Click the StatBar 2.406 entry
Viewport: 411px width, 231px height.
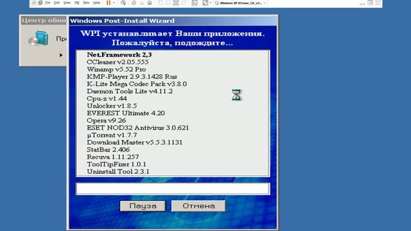pyautogui.click(x=109, y=150)
